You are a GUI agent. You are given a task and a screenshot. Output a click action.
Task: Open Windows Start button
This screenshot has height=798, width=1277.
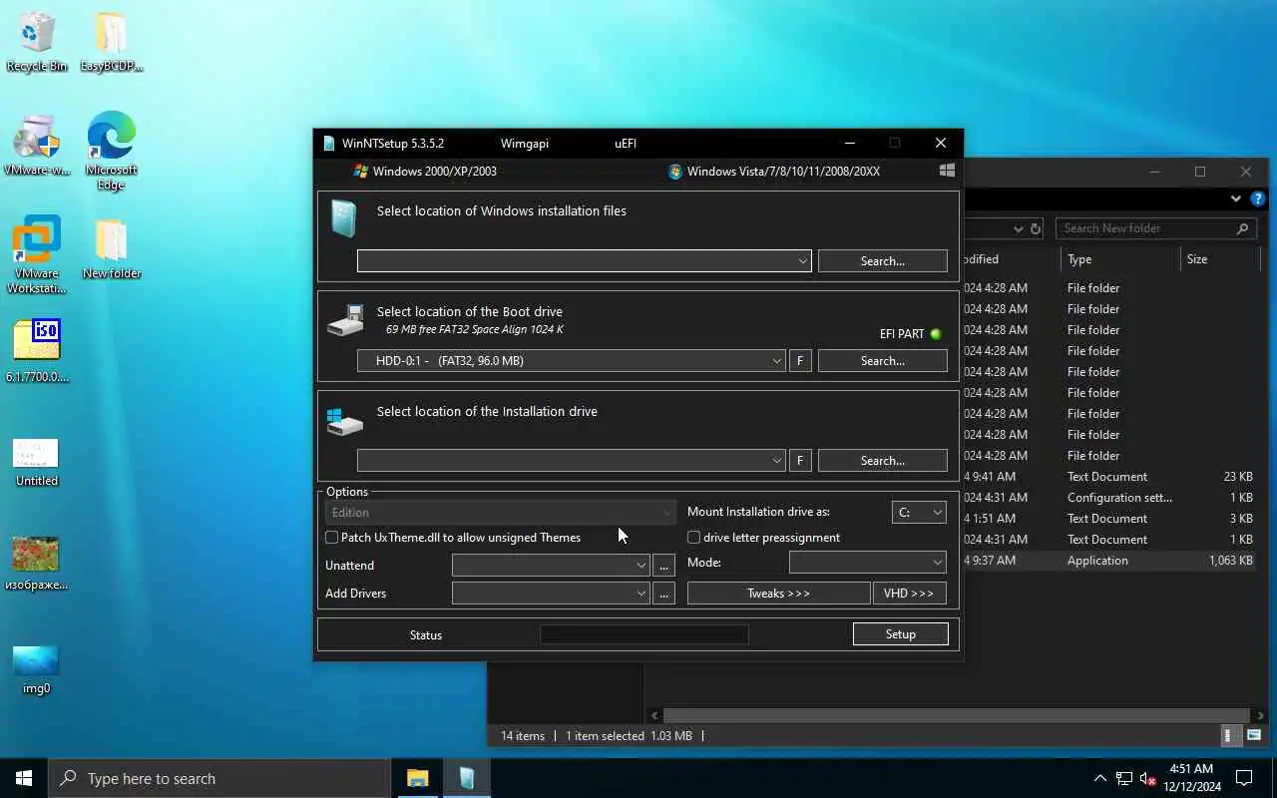click(x=24, y=778)
